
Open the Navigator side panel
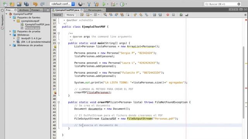tap(2, 20)
